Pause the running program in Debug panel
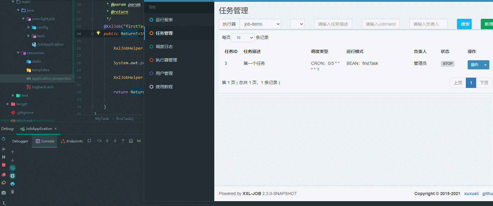493x206 pixels. pyautogui.click(x=4, y=157)
